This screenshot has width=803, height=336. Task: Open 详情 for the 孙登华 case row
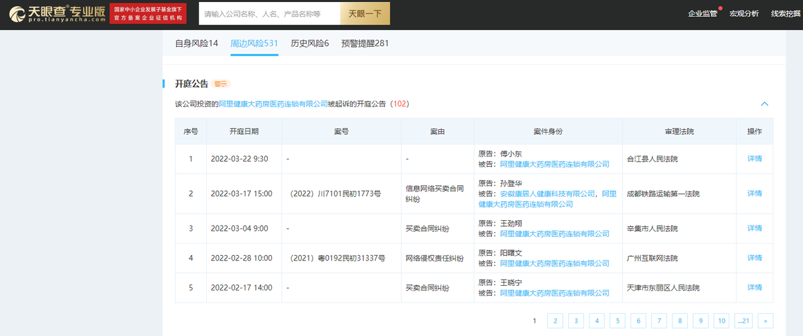click(755, 193)
